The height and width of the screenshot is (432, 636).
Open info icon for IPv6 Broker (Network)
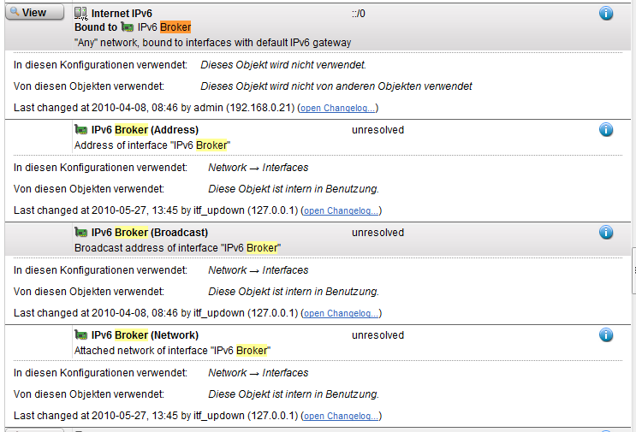click(606, 335)
